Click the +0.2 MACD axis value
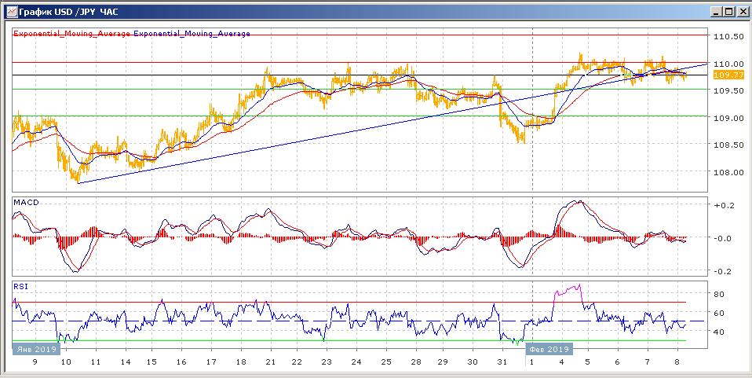Screen dimensions: 752x378 pyautogui.click(x=723, y=205)
